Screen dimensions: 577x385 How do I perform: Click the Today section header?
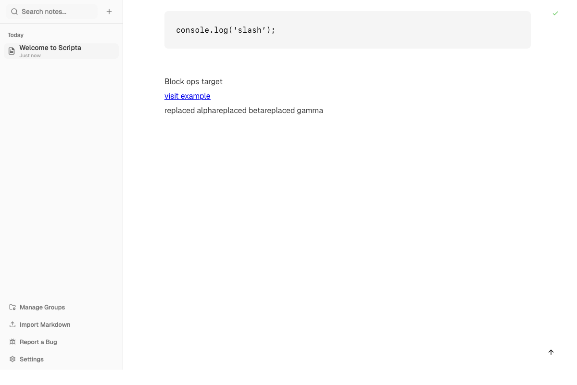(x=15, y=35)
